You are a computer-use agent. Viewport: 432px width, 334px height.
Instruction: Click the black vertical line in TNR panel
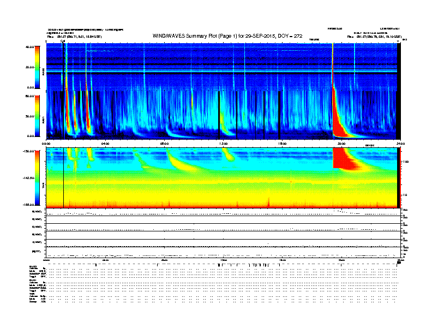coord(64,180)
